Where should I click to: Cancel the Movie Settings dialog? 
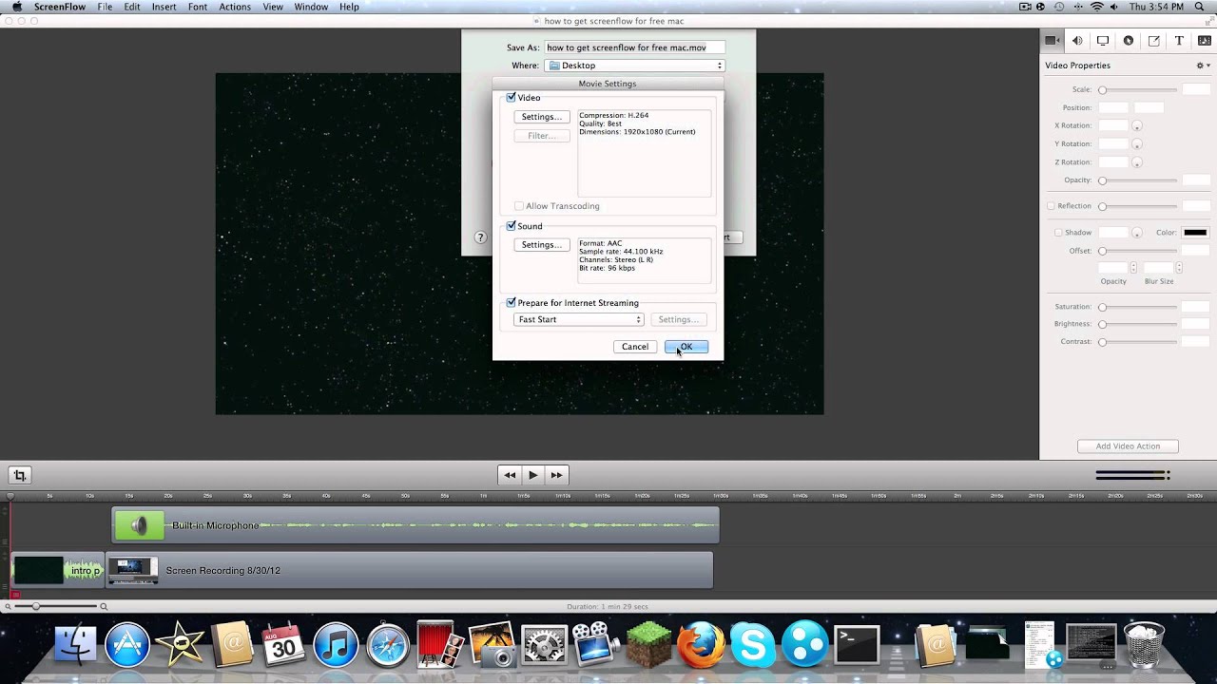[635, 347]
